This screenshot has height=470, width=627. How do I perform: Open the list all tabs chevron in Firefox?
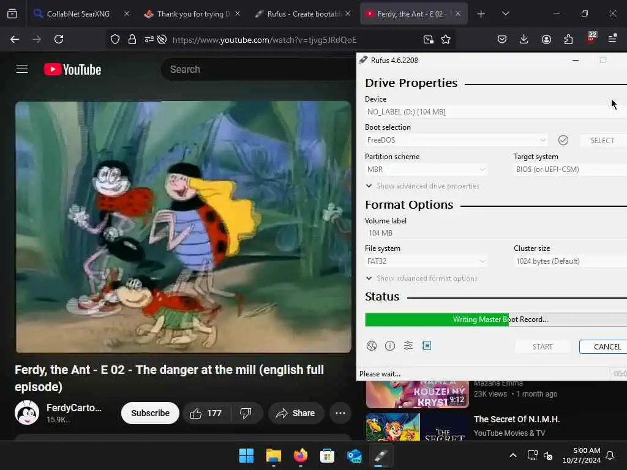click(505, 14)
